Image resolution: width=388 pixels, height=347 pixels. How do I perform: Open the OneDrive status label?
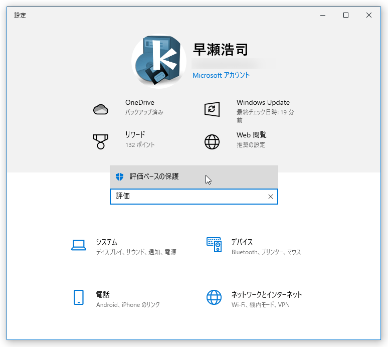[x=140, y=102]
